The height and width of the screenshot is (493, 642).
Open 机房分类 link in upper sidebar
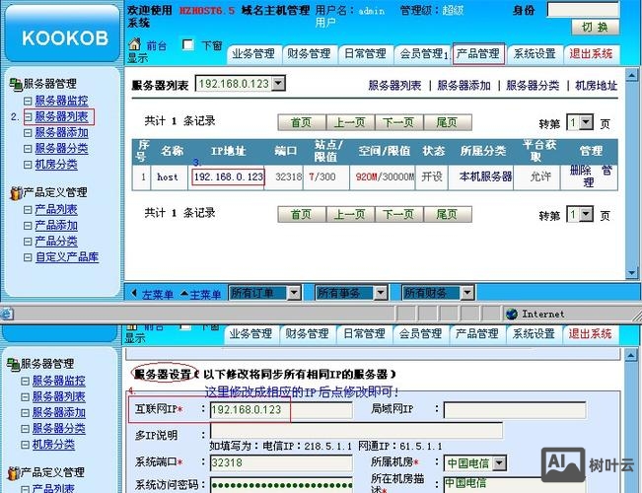coord(56,165)
